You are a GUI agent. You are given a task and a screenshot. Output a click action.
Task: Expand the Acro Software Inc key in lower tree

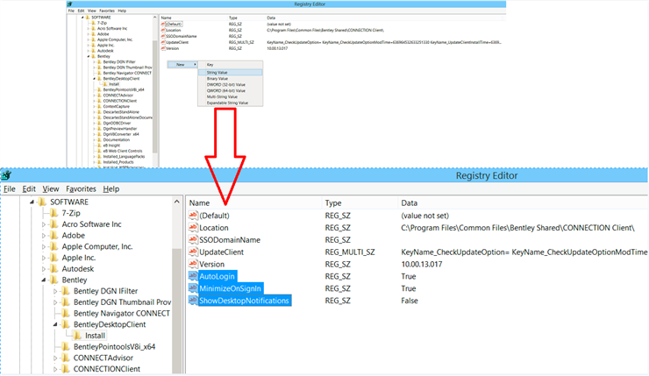pos(44,224)
